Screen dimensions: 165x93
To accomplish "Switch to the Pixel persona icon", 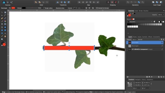I will [7, 2].
